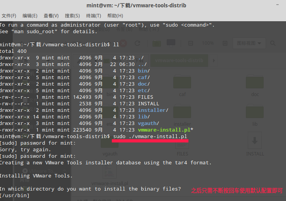This screenshot has width=286, height=201.
Task: Click the 'vgauth/' listing text
Action: [x=149, y=123]
